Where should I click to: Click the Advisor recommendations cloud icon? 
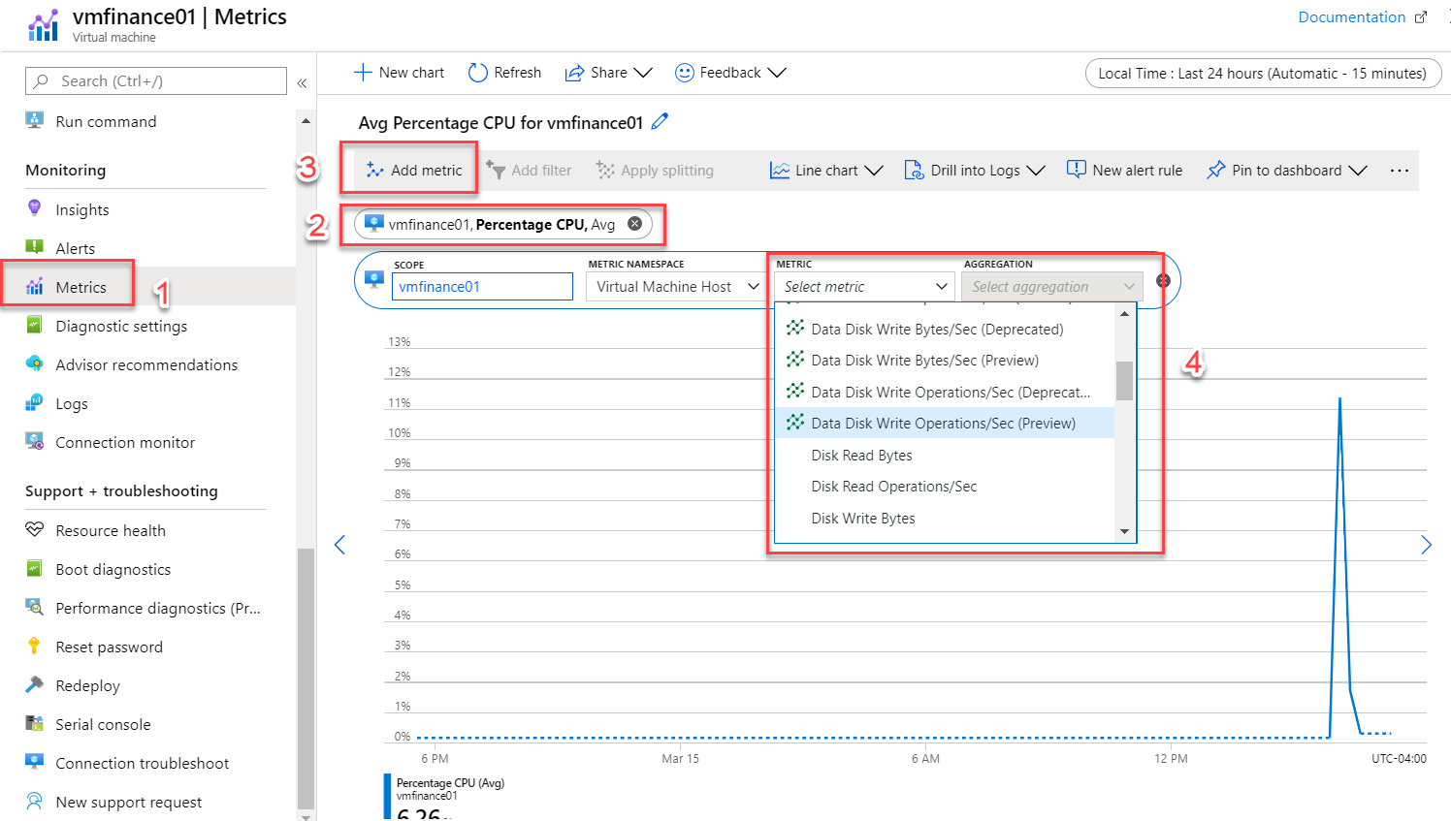pyautogui.click(x=35, y=363)
